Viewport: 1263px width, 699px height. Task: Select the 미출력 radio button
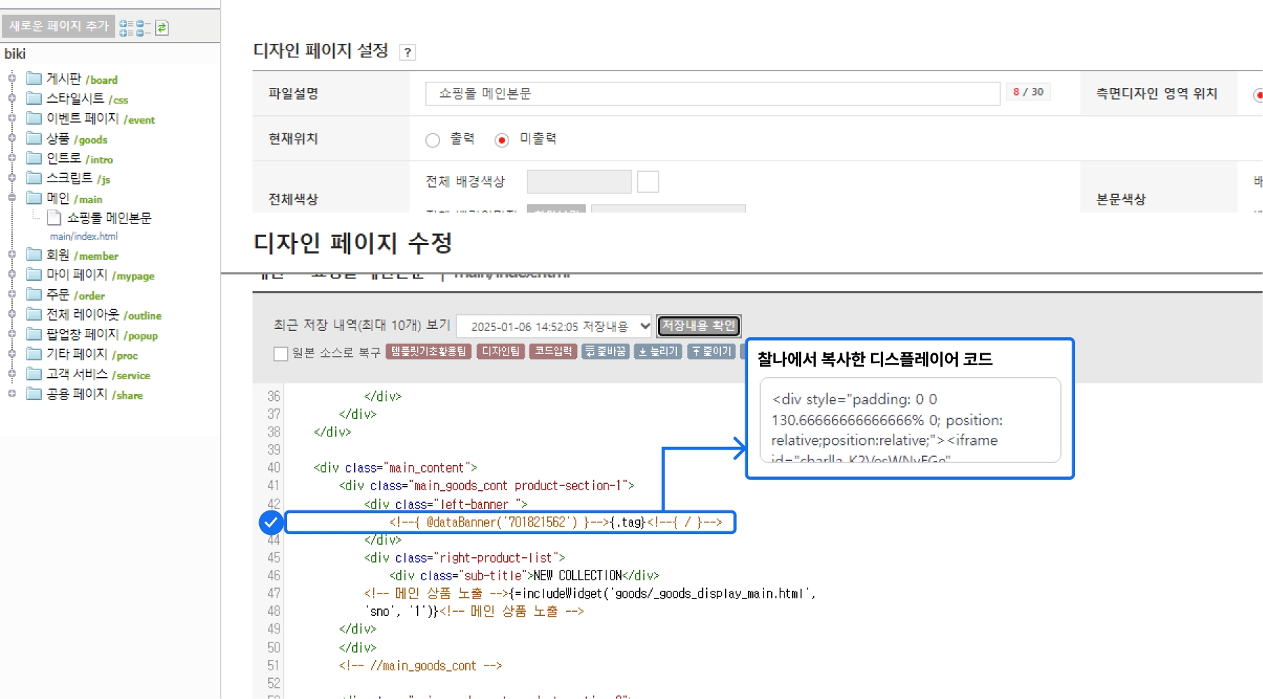pyautogui.click(x=502, y=140)
